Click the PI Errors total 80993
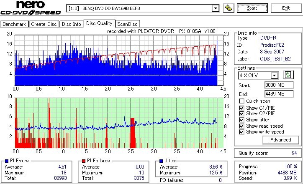Screen dimensions: 303x184 coord(60,178)
